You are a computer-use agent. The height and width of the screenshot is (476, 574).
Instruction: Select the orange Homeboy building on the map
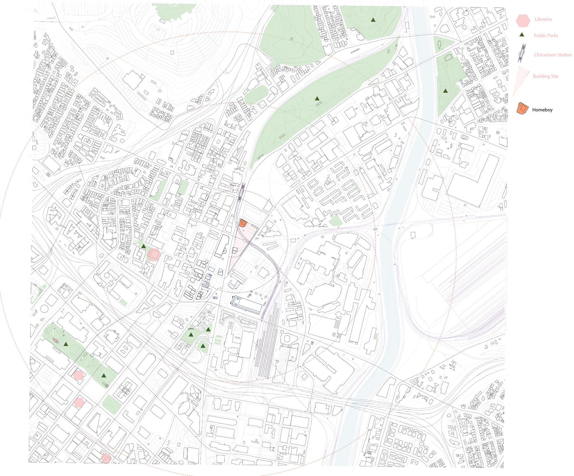click(x=243, y=223)
